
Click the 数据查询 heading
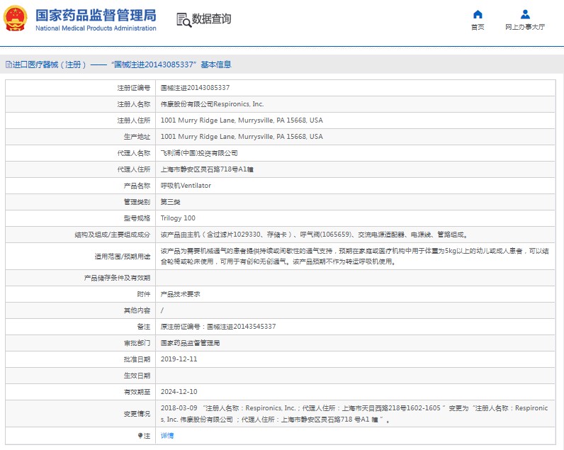pyautogui.click(x=211, y=19)
